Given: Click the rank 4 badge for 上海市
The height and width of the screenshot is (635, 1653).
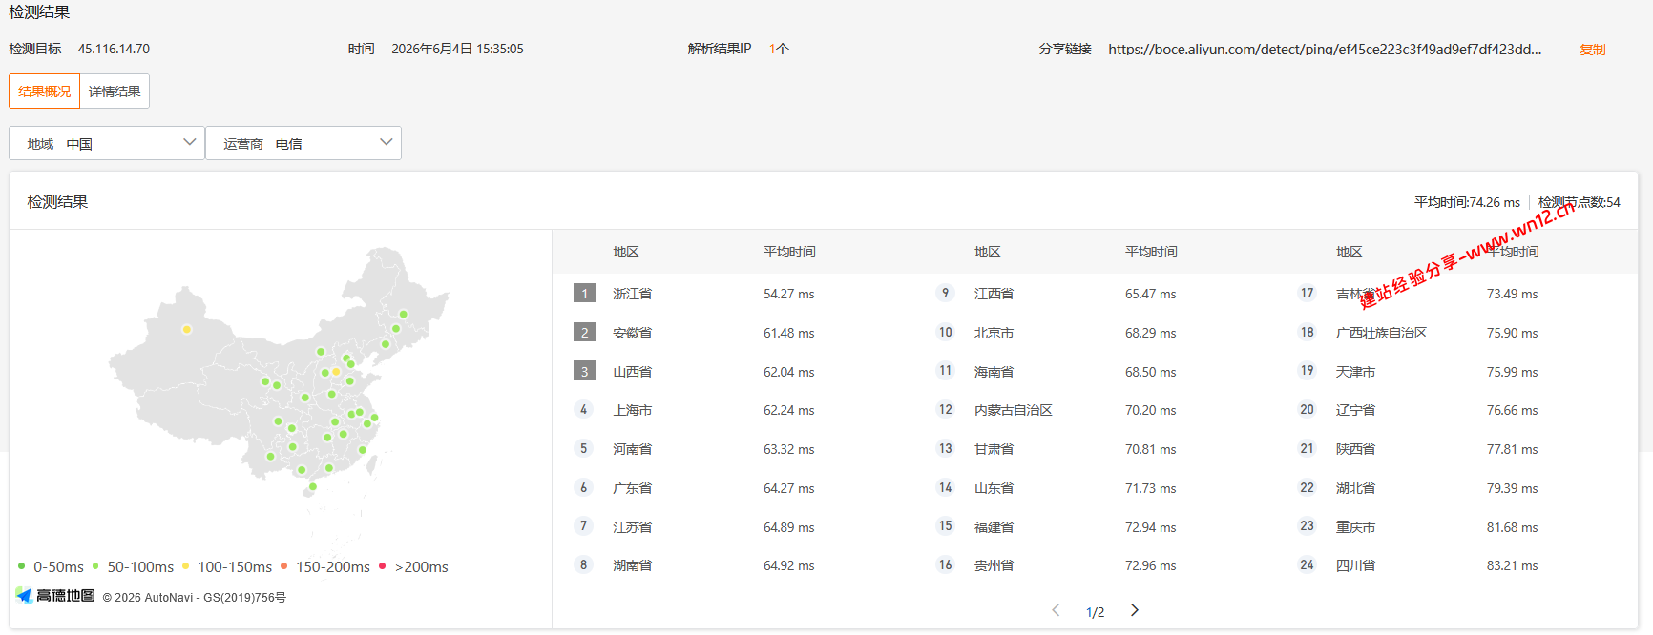Looking at the screenshot, I should 584,410.
